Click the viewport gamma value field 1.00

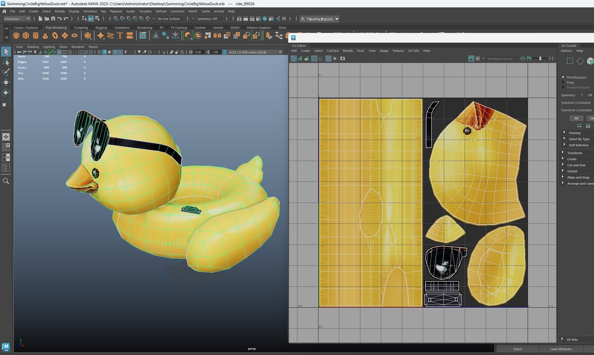[215, 52]
